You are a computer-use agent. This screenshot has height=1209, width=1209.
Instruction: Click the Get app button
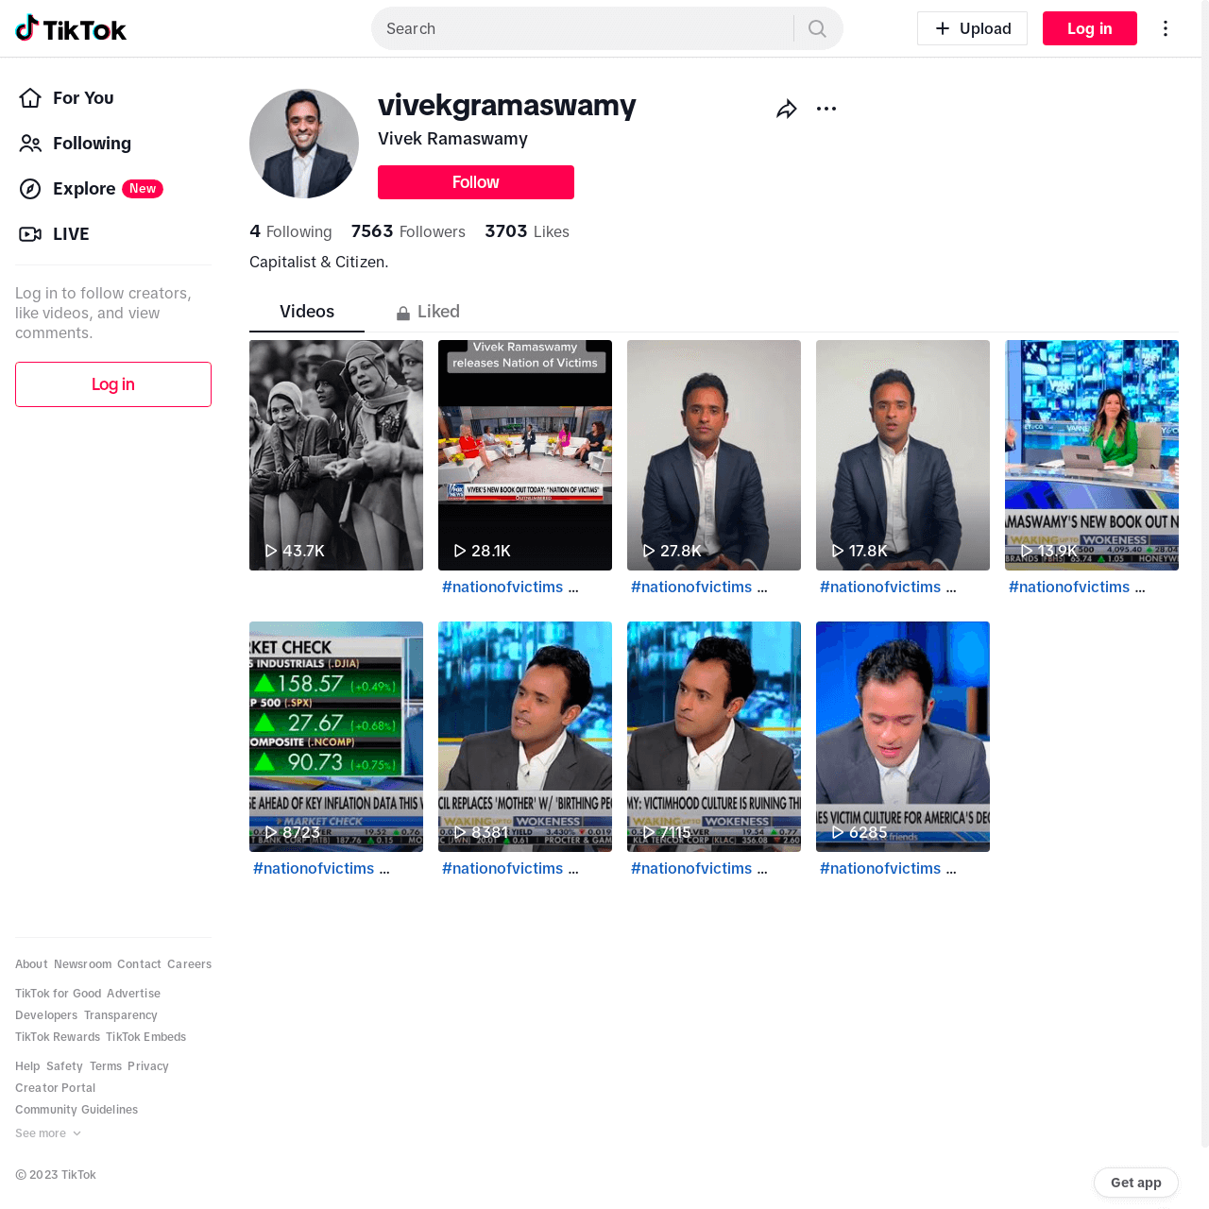tap(1136, 1183)
